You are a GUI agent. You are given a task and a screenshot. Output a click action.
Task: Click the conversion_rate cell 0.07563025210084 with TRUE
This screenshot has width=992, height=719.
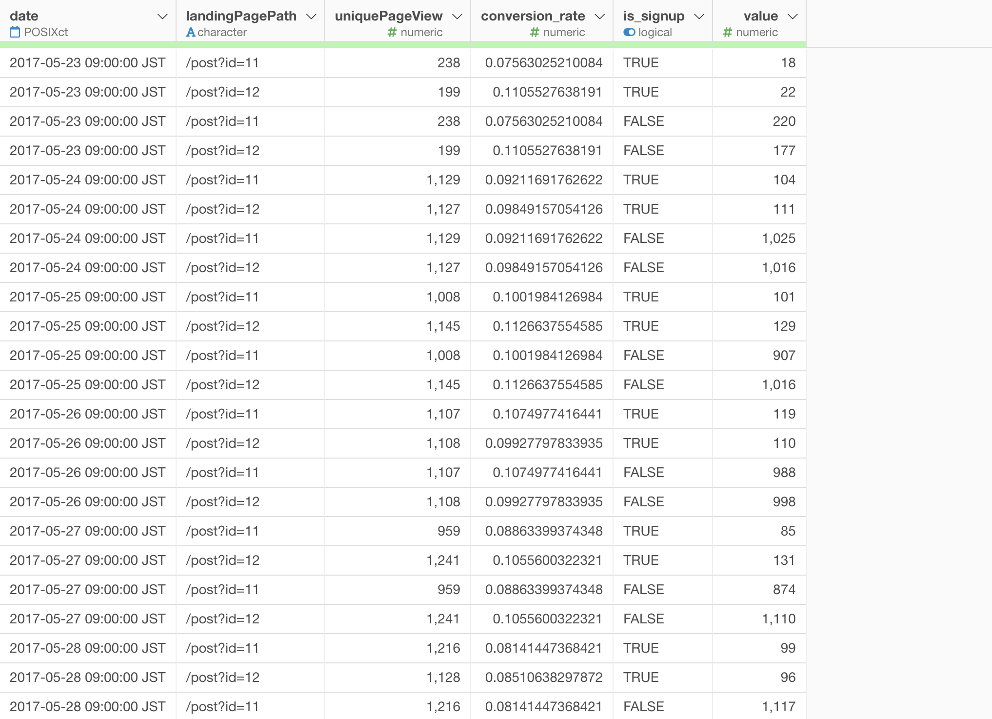point(542,63)
